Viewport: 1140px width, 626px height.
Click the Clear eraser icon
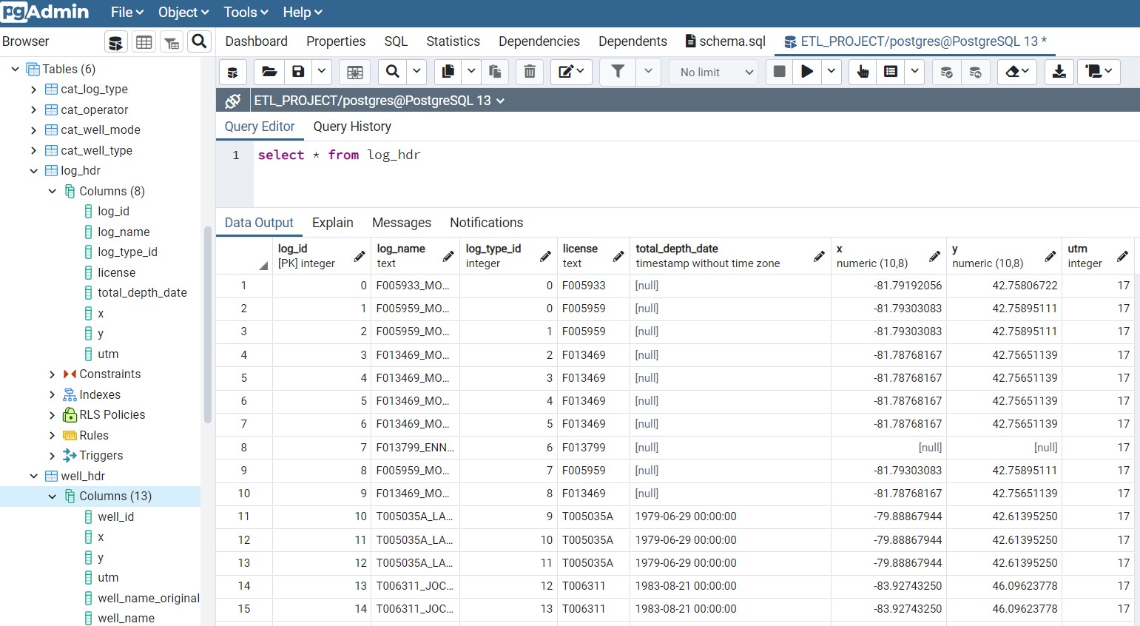(x=1017, y=72)
